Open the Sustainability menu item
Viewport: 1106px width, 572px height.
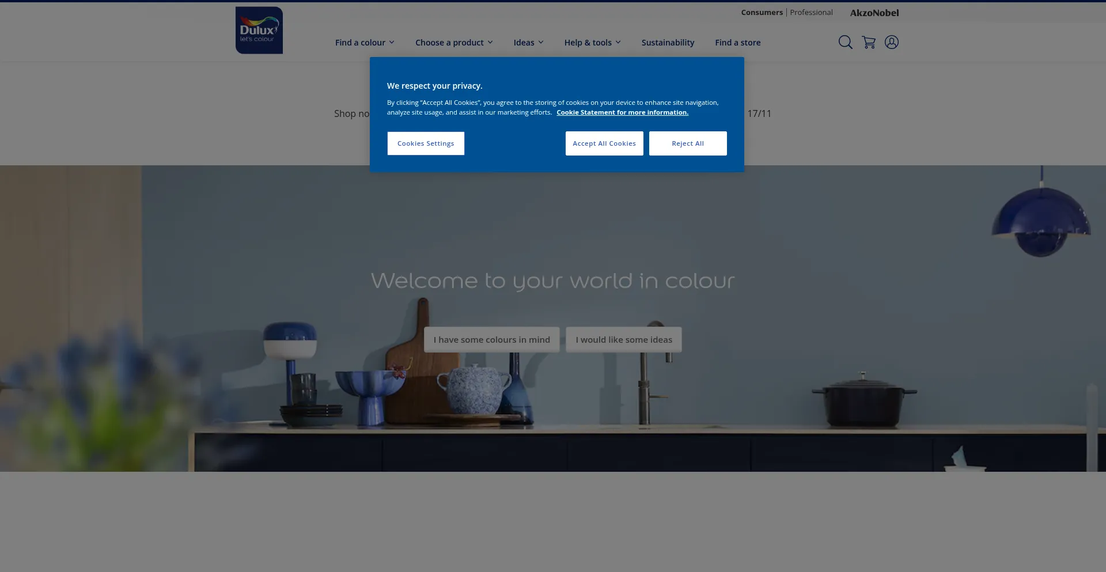pos(668,43)
